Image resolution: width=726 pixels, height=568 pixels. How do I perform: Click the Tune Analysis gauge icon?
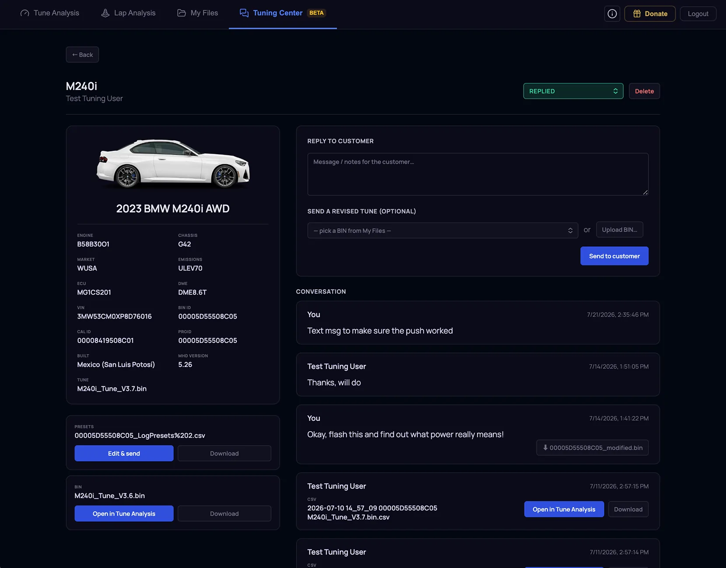(x=25, y=13)
